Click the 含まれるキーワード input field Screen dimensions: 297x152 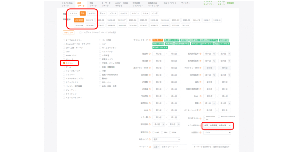[173, 147]
